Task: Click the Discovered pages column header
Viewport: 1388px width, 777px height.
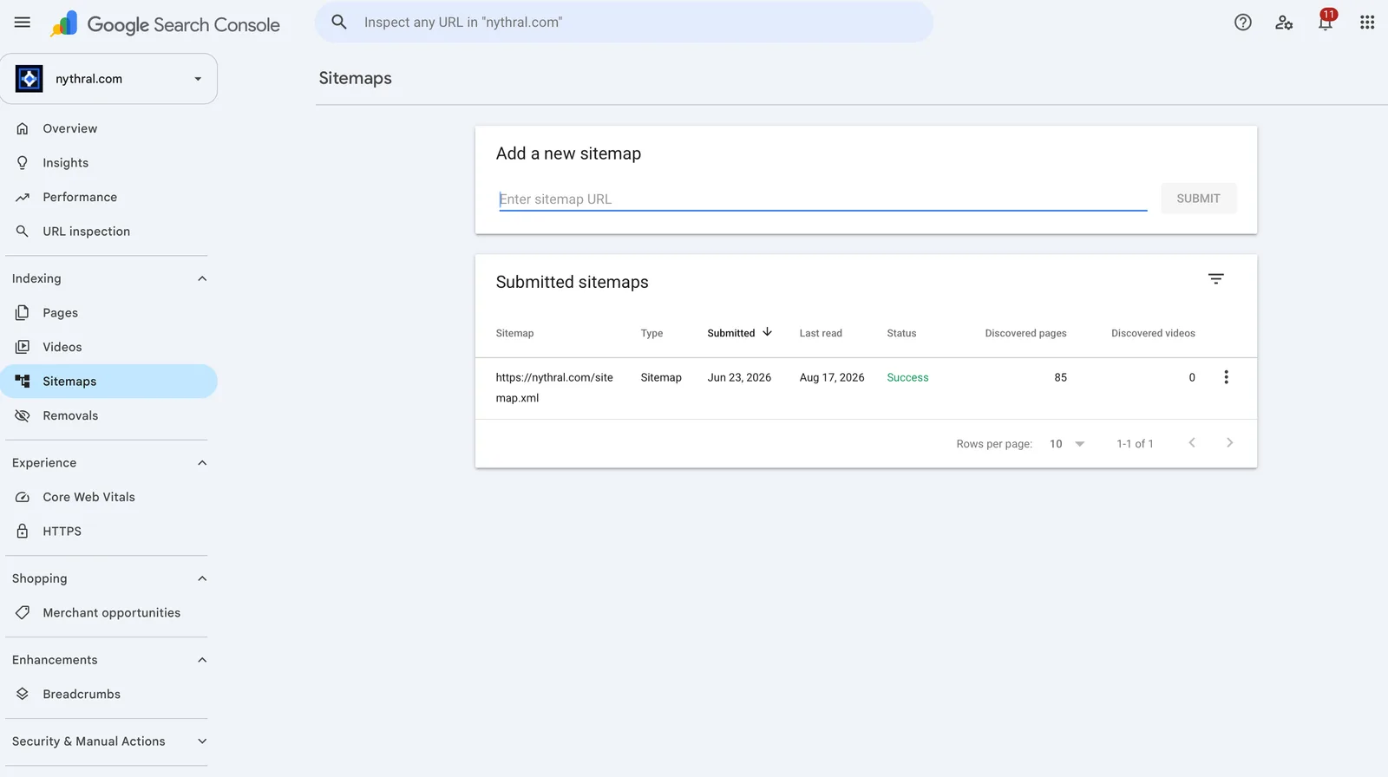Action: tap(1025, 333)
